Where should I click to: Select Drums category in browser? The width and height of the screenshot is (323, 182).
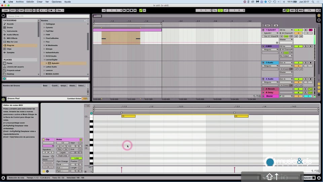point(10,27)
